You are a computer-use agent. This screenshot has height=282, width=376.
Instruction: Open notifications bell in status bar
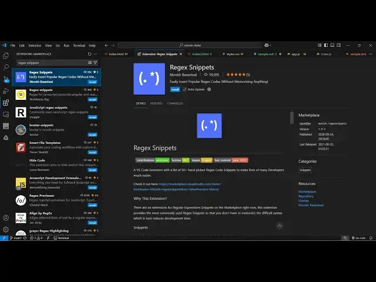(x=371, y=238)
